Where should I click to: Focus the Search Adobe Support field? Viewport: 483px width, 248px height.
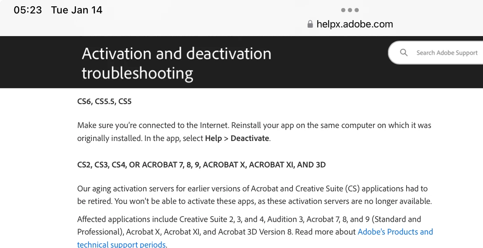pyautogui.click(x=436, y=53)
